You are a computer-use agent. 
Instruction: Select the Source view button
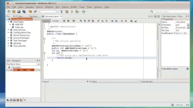point(46,21)
